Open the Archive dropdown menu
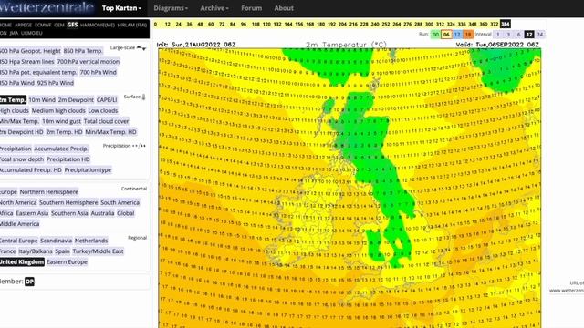 pyautogui.click(x=214, y=8)
